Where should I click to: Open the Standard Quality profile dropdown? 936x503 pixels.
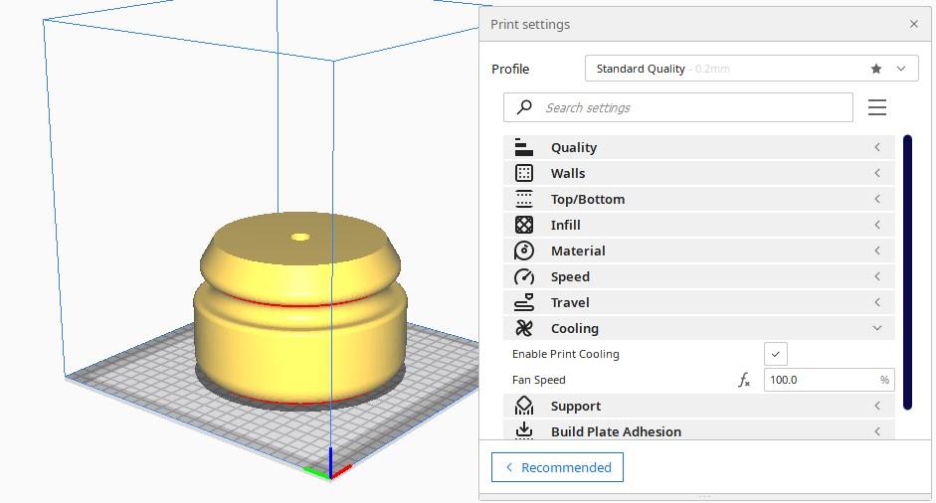pyautogui.click(x=752, y=69)
